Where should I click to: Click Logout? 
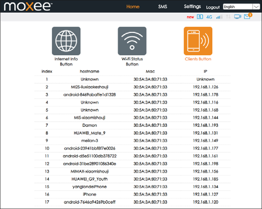point(213,7)
